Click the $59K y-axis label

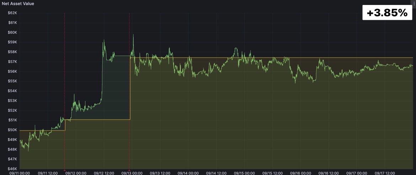click(x=13, y=42)
